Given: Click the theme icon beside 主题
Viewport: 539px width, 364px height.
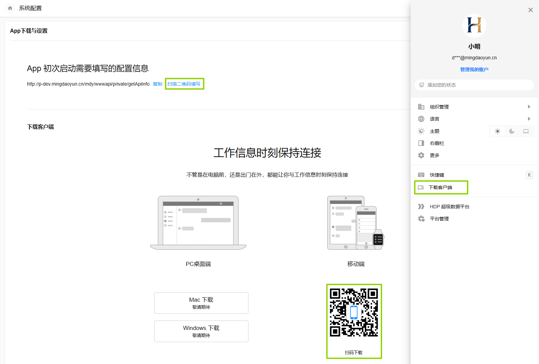Looking at the screenshot, I should click(421, 131).
